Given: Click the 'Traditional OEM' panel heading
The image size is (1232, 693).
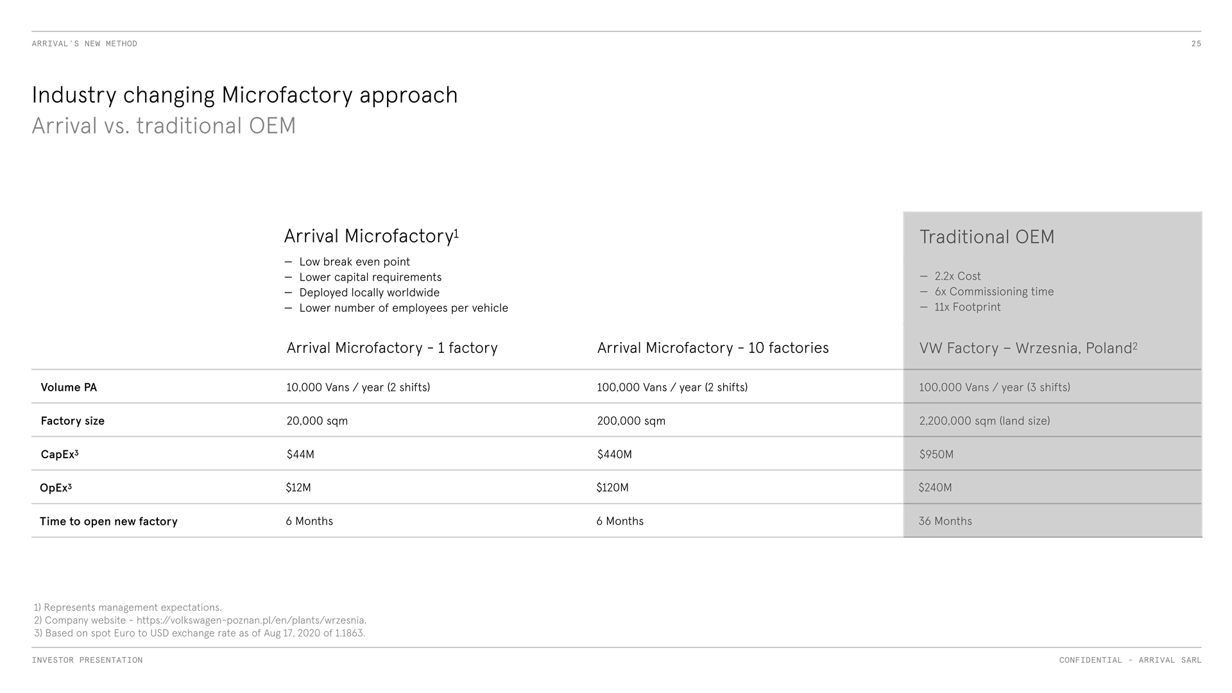Looking at the screenshot, I should [986, 237].
